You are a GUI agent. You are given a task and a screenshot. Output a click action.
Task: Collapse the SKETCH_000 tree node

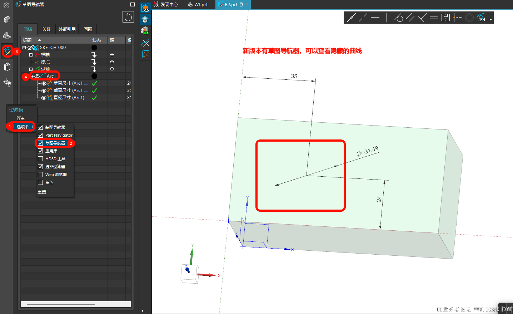coord(24,48)
